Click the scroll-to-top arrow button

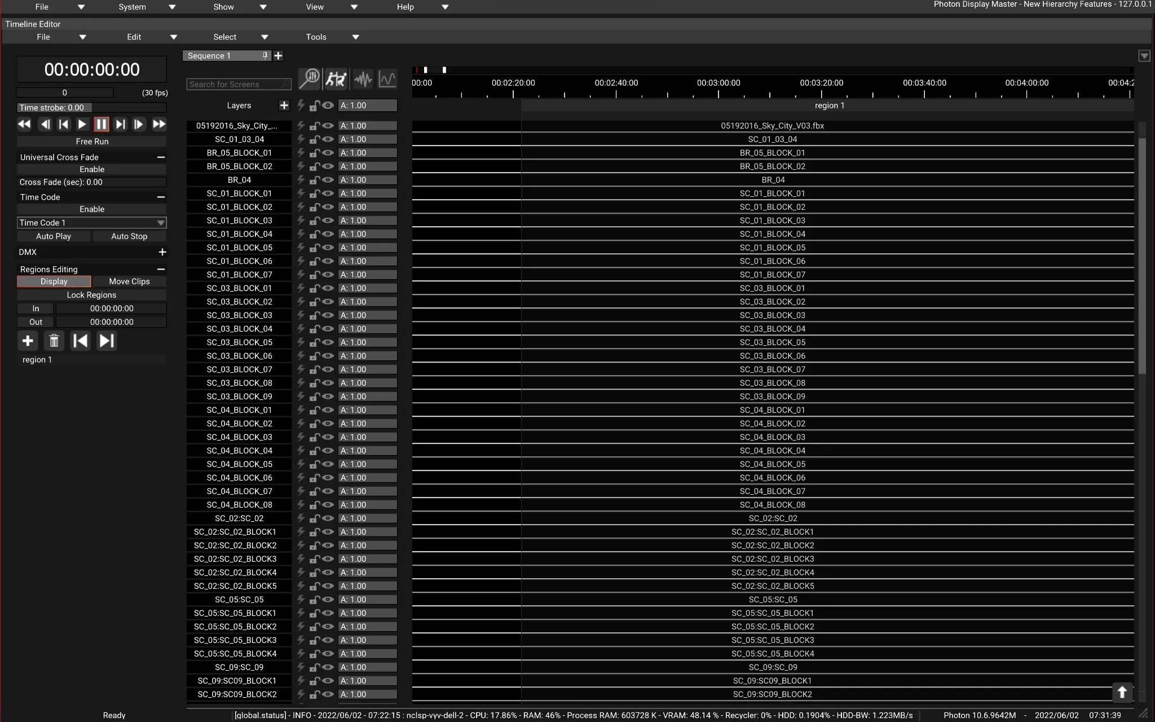[x=1122, y=692]
